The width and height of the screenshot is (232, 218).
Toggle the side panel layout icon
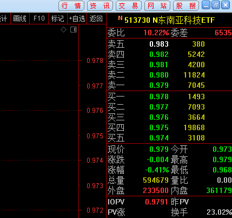click(74, 29)
